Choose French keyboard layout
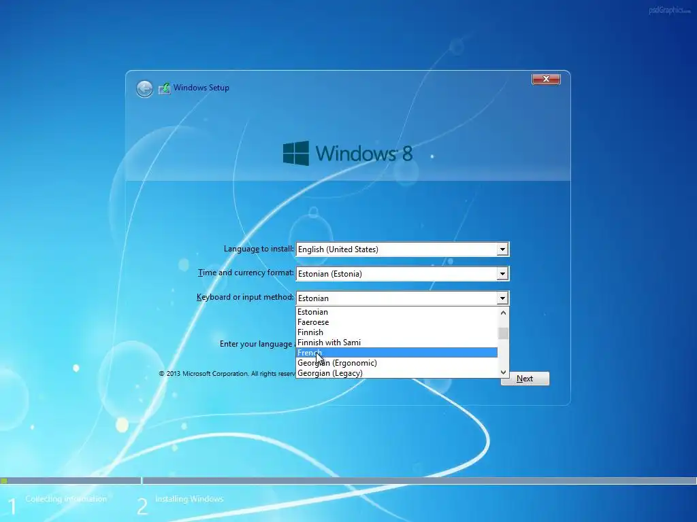 [x=397, y=353]
